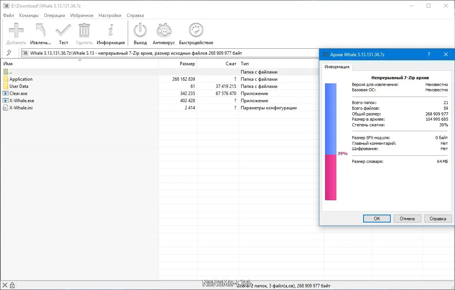
Task: Select the Информация tab in the dialog
Action: pyautogui.click(x=337, y=68)
